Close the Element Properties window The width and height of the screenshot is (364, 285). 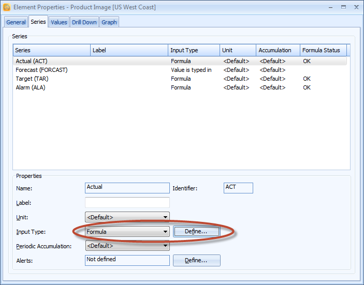click(355, 7)
